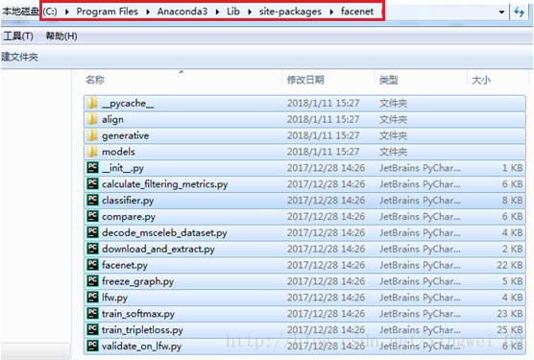Sort by 大小 column header
This screenshot has height=360, width=534.
point(481,80)
